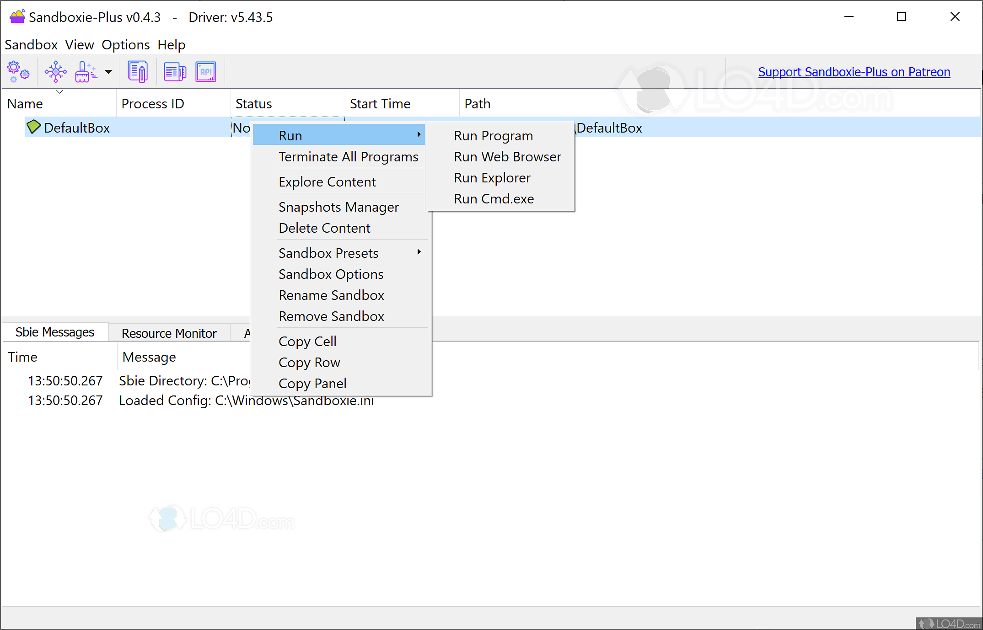Open the global settings gear icon
Screen dimensions: 983x630
tap(18, 71)
